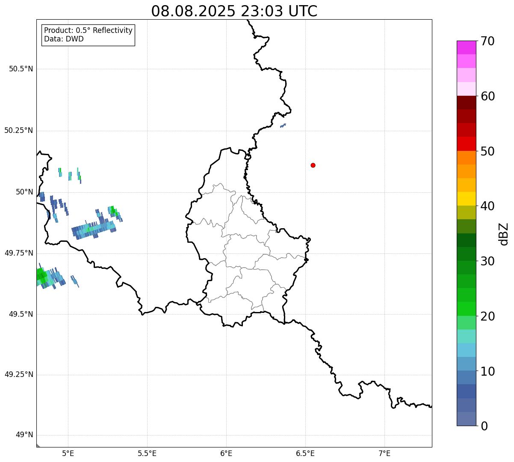Click the red radar location marker
This screenshot has width=514, height=462.
point(313,165)
